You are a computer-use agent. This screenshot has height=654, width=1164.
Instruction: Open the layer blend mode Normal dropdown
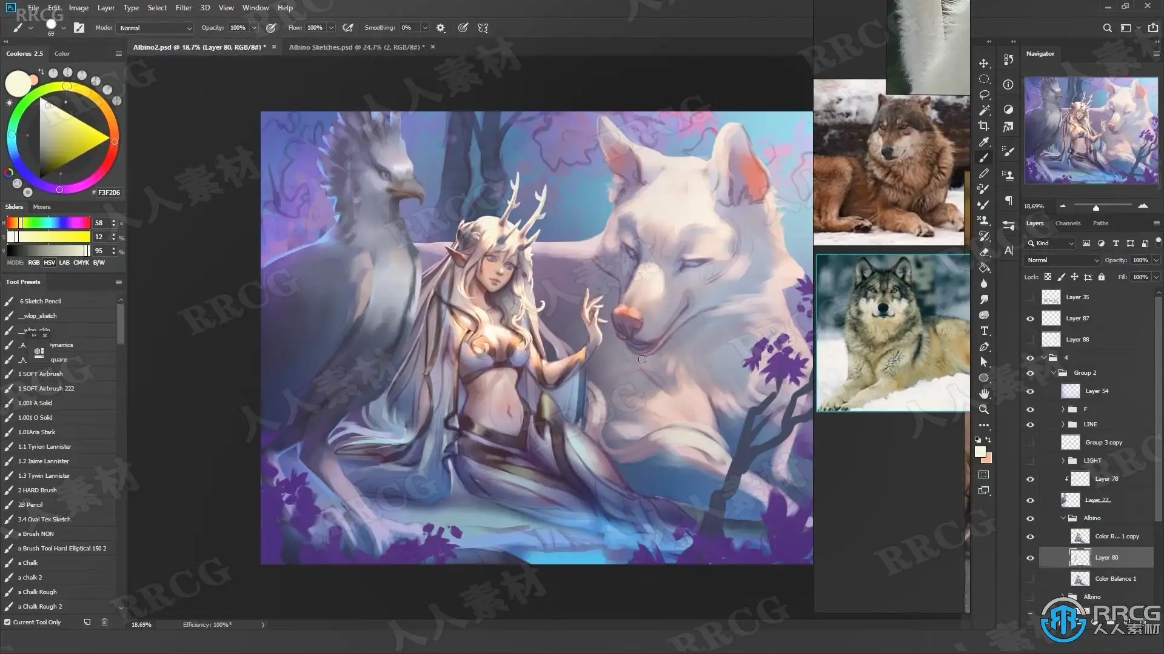[x=1062, y=260]
